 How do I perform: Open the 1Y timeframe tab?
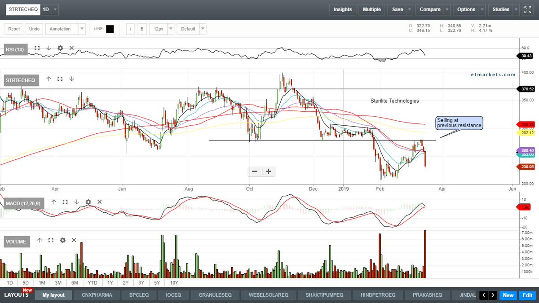tap(110, 283)
